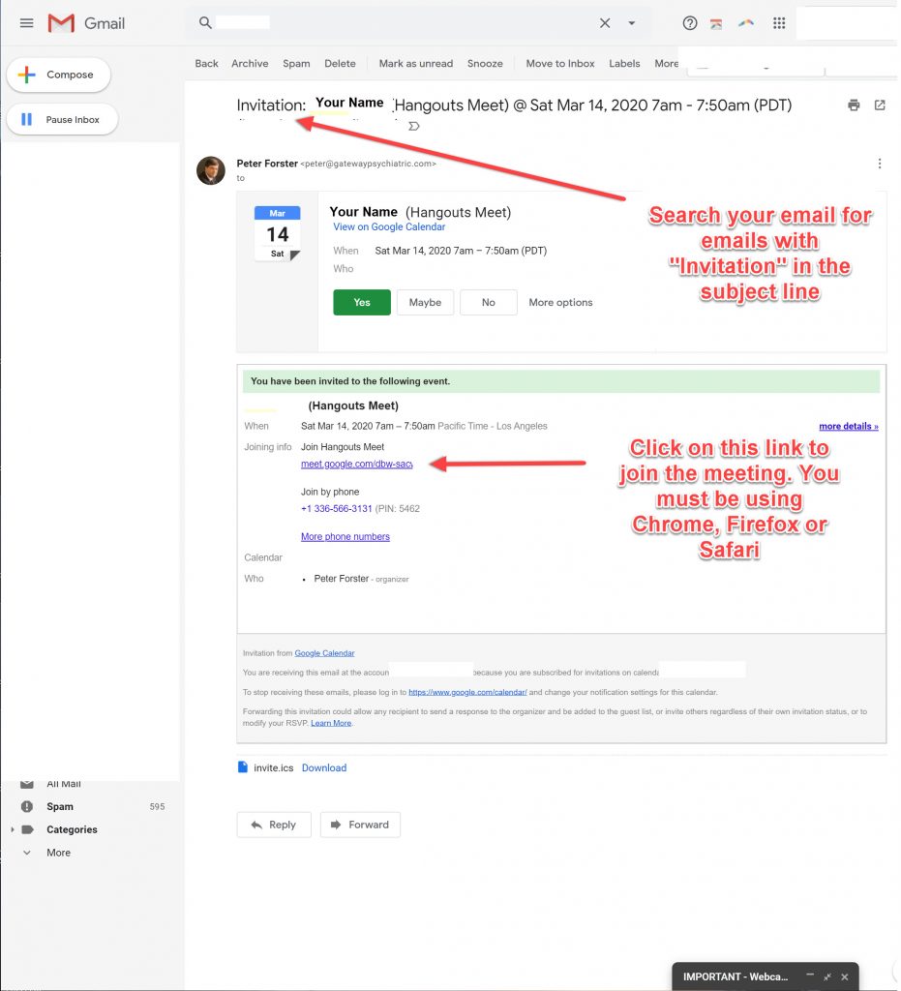Click the Learn More link
This screenshot has width=901, height=991.
coord(331,723)
